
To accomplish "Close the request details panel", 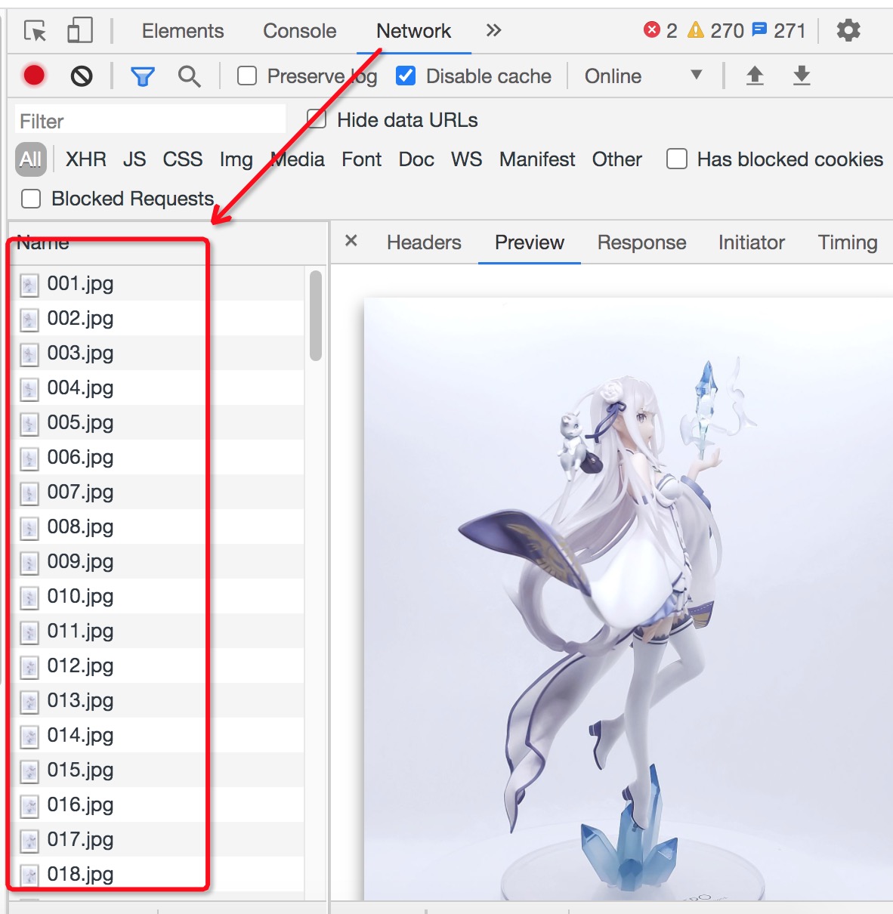I will pos(351,241).
